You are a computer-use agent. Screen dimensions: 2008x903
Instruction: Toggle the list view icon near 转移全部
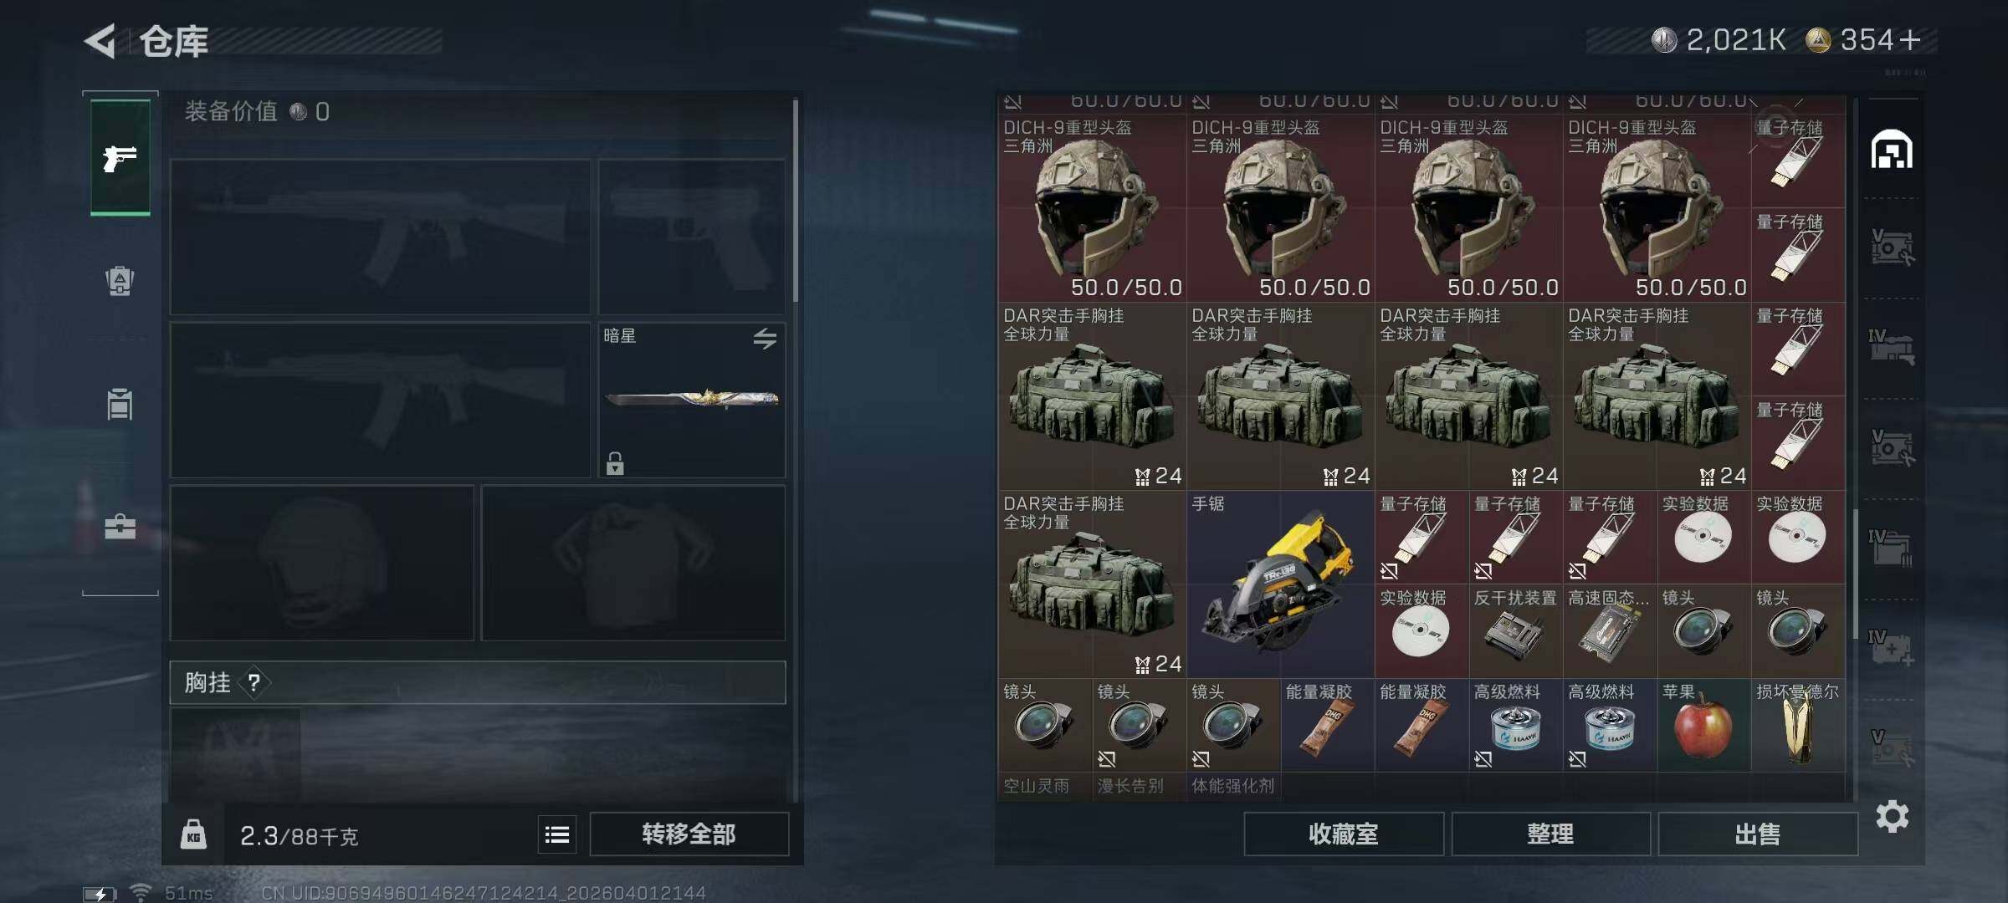click(x=557, y=834)
